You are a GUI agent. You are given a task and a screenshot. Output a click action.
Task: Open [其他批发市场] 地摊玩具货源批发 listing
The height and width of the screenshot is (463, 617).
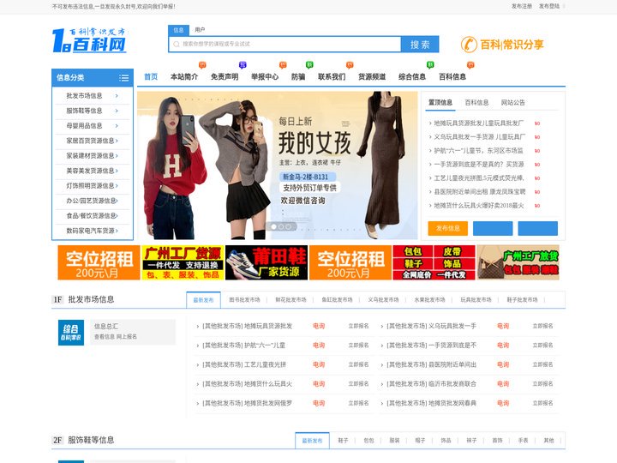click(247, 326)
